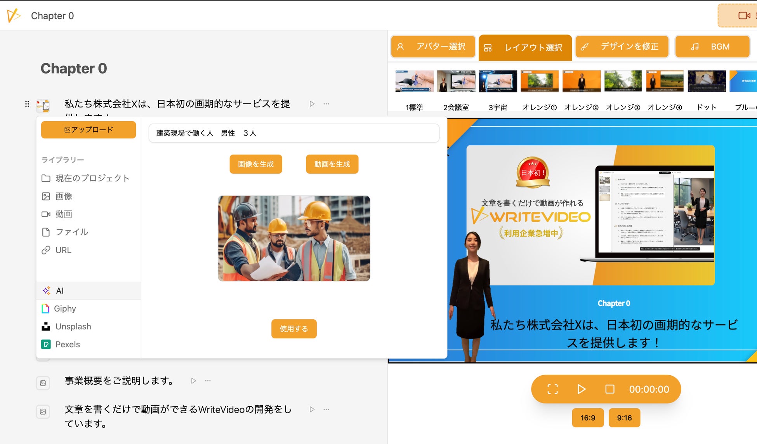
Task: Open the three-dot menu for the first scene
Action: pos(326,104)
